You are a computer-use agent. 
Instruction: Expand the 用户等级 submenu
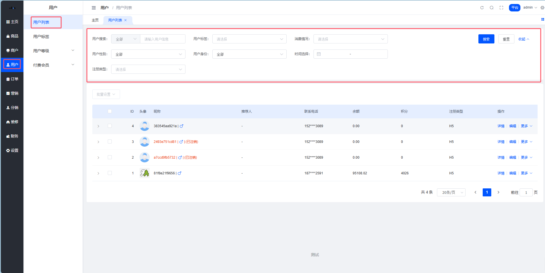pos(53,51)
